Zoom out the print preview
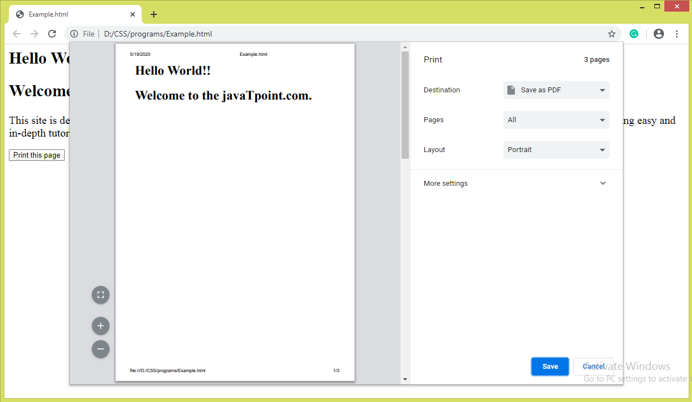The height and width of the screenshot is (402, 692). coord(101,349)
